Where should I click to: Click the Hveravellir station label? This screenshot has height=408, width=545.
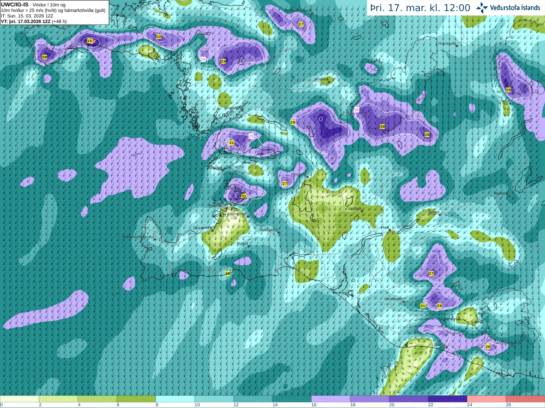coord(447,43)
